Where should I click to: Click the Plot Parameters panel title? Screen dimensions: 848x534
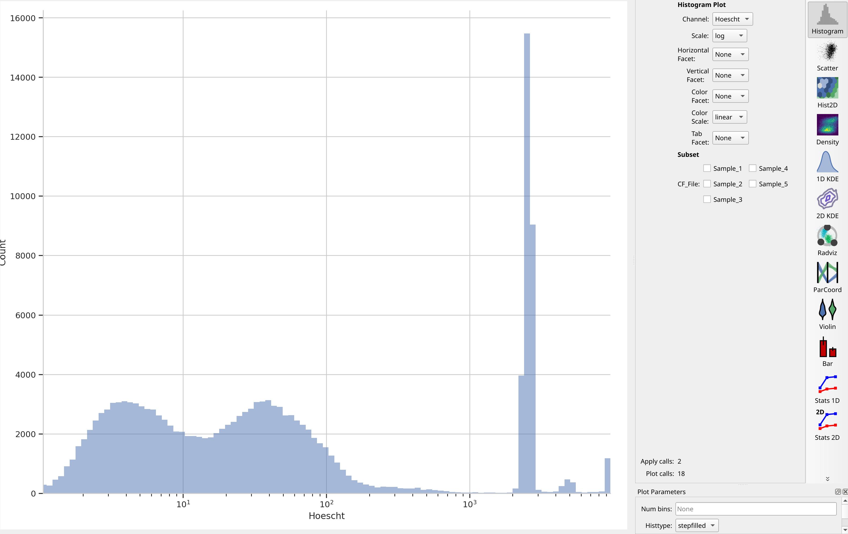coord(661,491)
